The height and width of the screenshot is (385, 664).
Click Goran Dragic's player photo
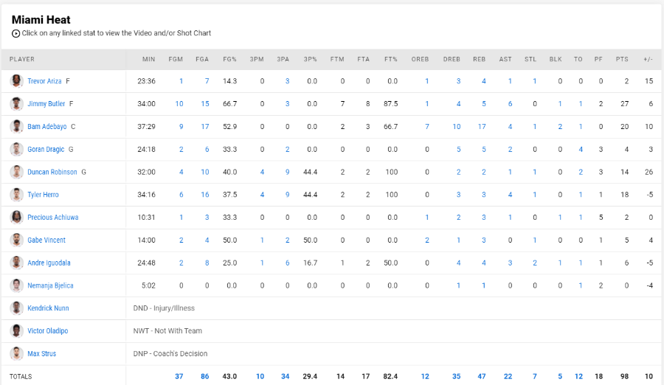coord(16,149)
